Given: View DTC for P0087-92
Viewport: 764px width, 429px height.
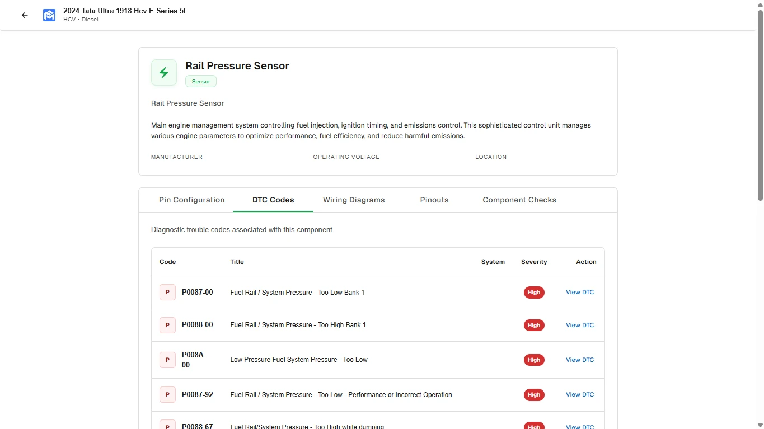Looking at the screenshot, I should click(x=580, y=394).
